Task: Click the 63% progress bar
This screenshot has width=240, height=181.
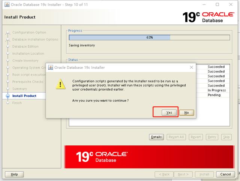Action: point(149,37)
